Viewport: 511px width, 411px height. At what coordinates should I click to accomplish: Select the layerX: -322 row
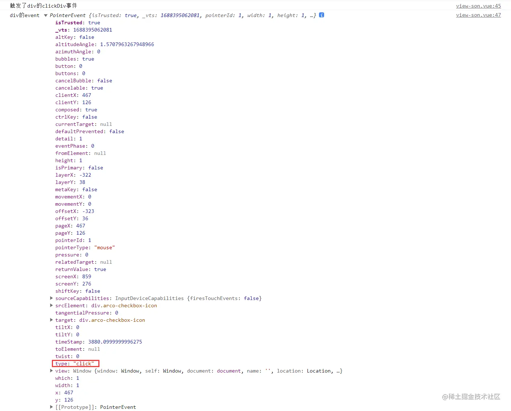coord(73,175)
